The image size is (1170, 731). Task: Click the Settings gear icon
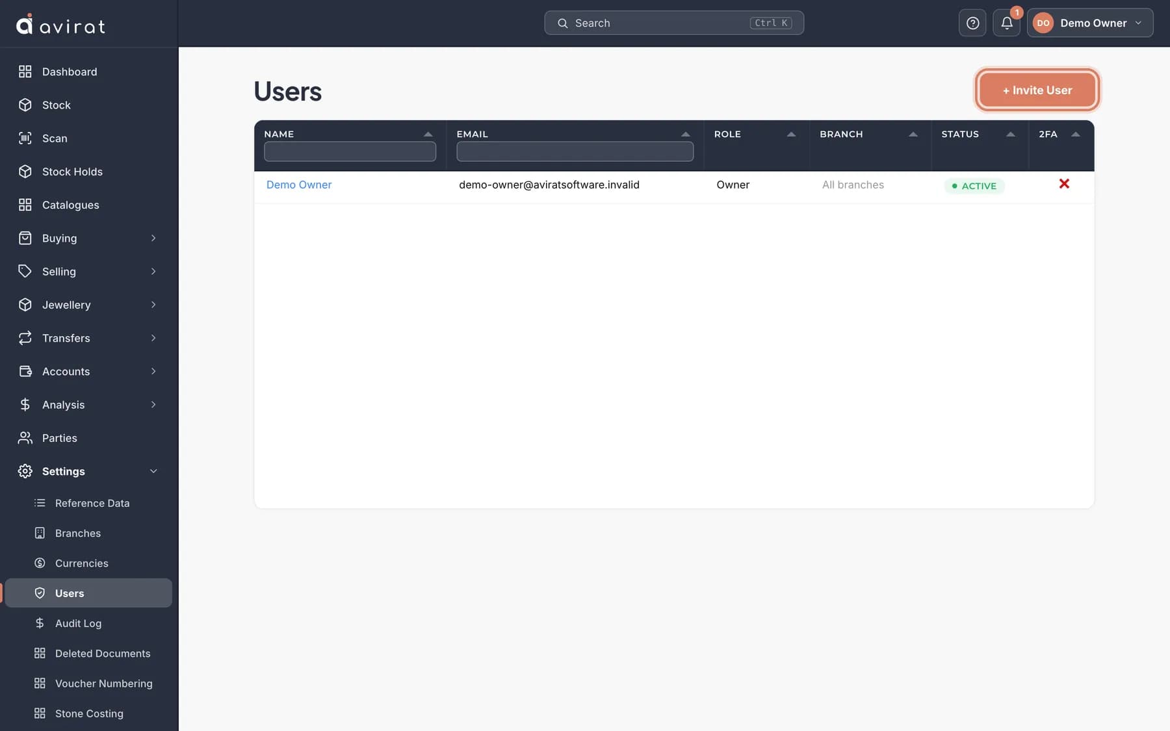pyautogui.click(x=25, y=471)
